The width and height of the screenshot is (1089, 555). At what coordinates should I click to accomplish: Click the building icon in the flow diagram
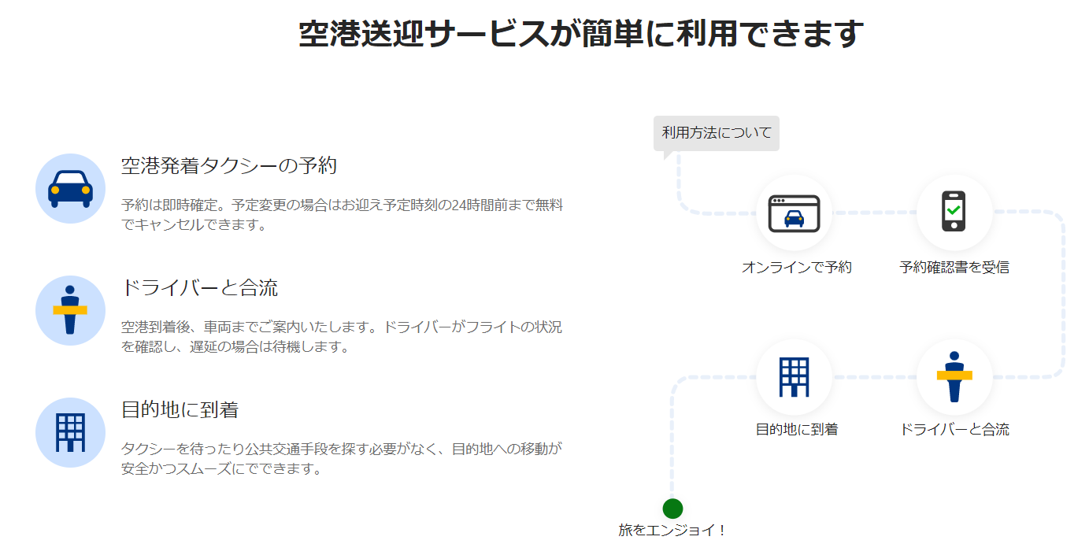click(794, 377)
